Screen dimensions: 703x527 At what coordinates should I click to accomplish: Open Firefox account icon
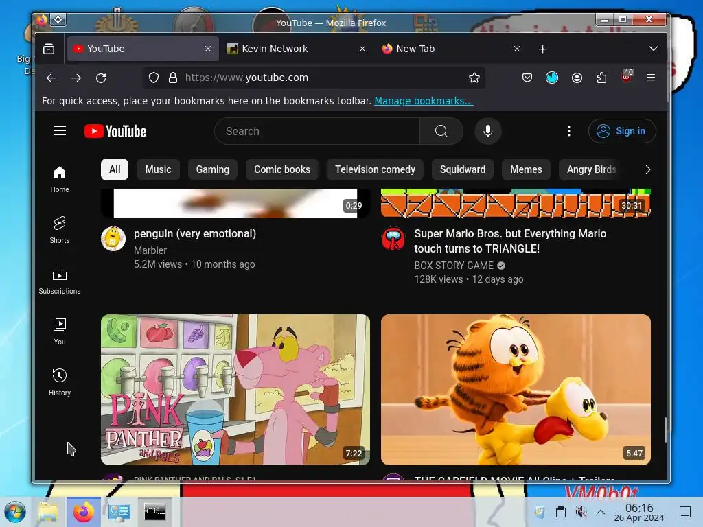pyautogui.click(x=577, y=78)
